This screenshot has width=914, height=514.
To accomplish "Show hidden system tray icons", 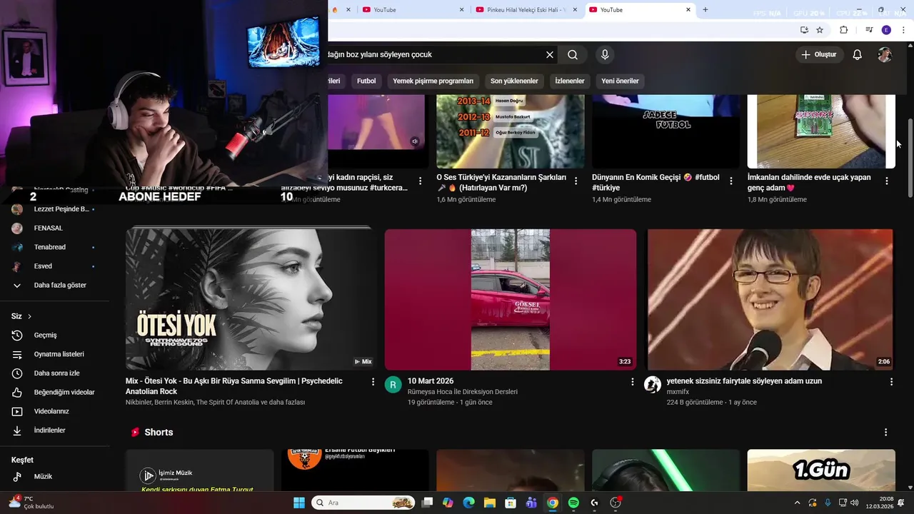I will pos(797,503).
